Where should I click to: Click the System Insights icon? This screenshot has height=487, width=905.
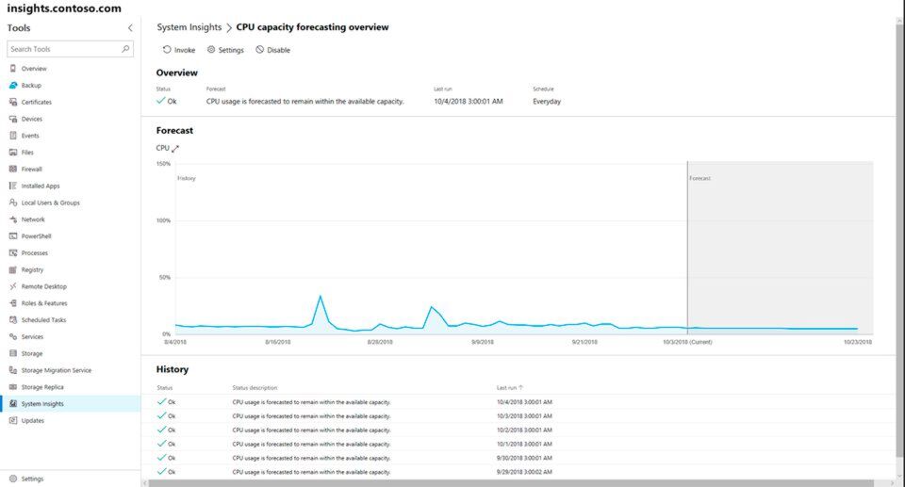(x=12, y=403)
